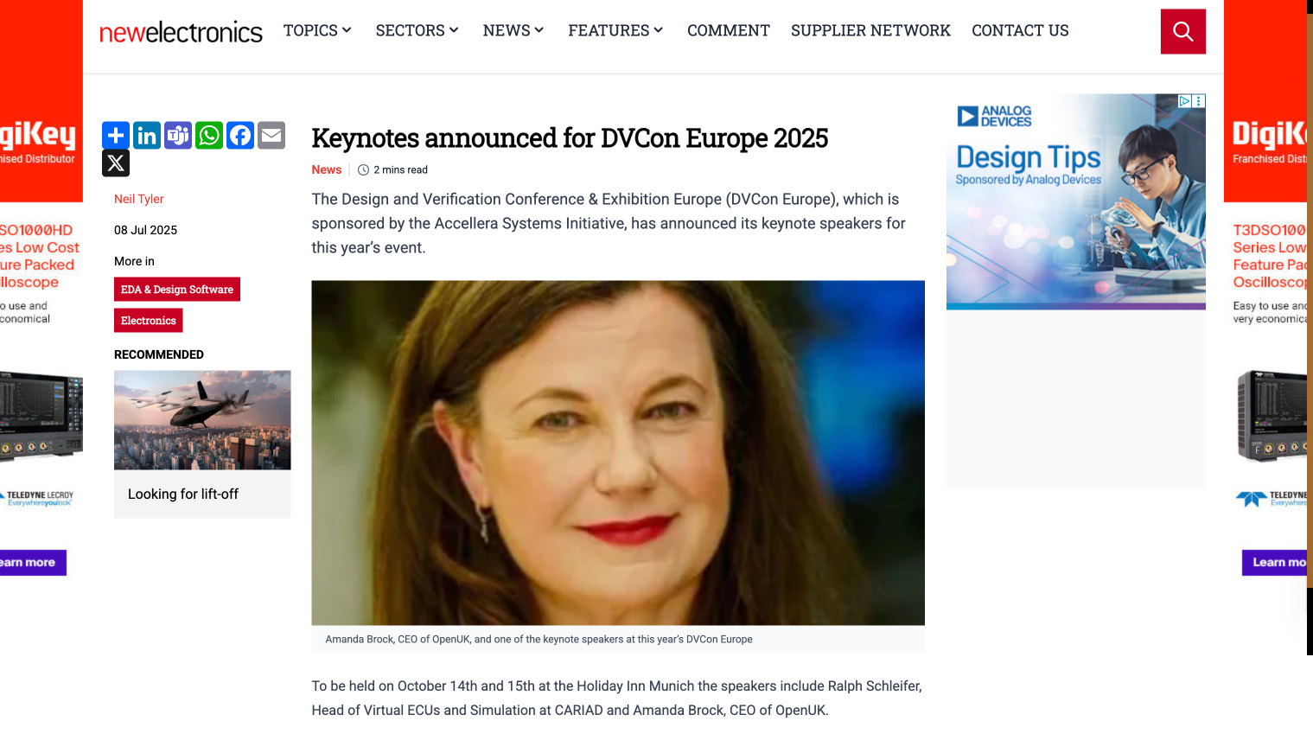Share article on LinkedIn

(x=147, y=136)
